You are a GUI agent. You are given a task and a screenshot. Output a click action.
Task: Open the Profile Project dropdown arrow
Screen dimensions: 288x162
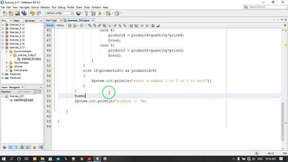(x=121, y=13)
